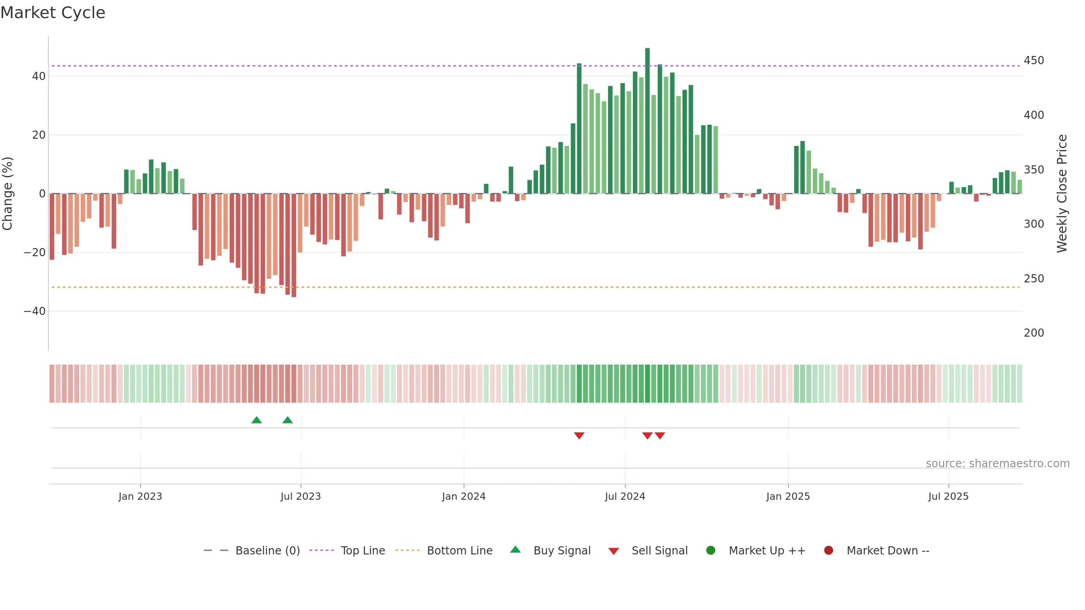1085x610 pixels.
Task: Click the −40 percent change axis tick
Action: point(35,311)
